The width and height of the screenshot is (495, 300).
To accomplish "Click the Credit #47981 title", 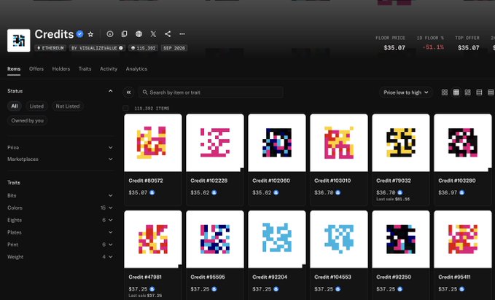I will pyautogui.click(x=145, y=277).
